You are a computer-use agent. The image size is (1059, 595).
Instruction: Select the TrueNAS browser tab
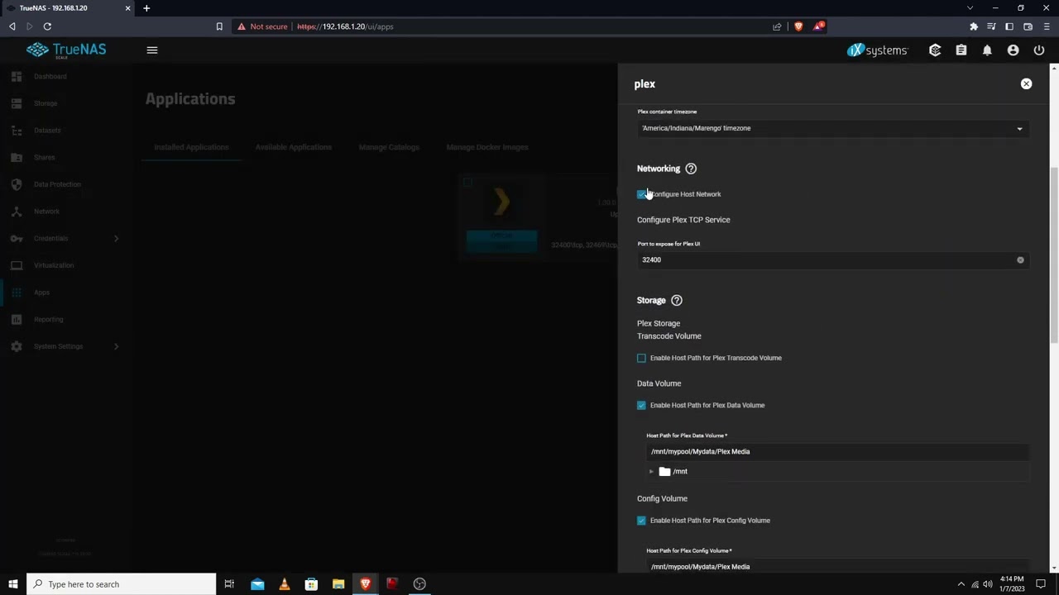pos(68,8)
